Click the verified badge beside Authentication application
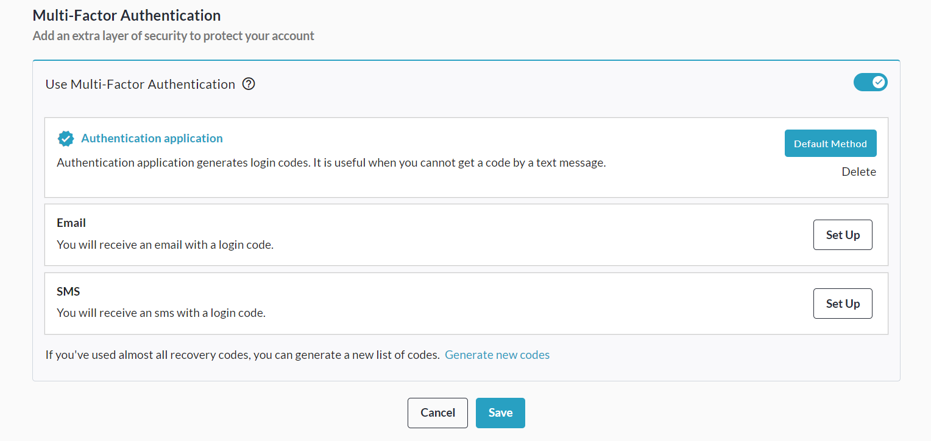 tap(65, 139)
